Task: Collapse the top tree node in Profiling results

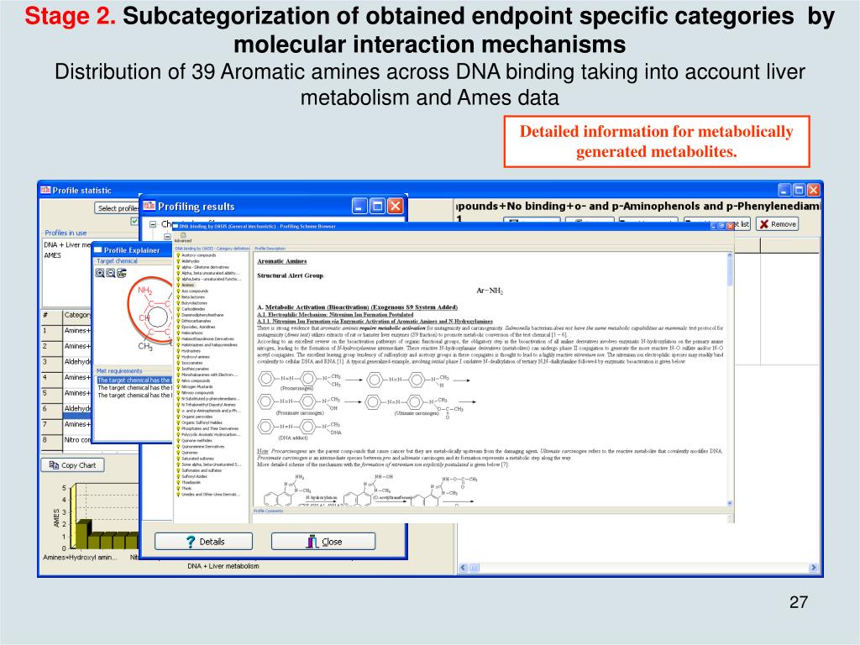Action: click(154, 223)
